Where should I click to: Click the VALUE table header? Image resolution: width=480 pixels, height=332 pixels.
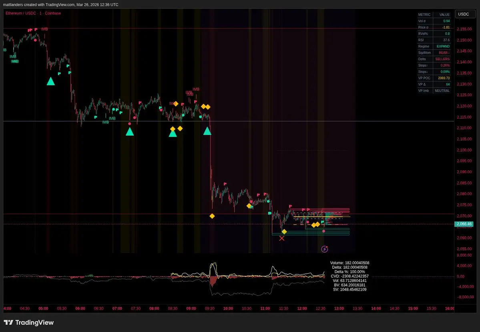(444, 15)
